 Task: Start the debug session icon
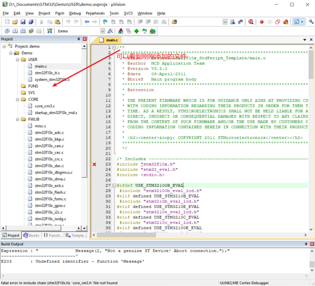[251, 22]
